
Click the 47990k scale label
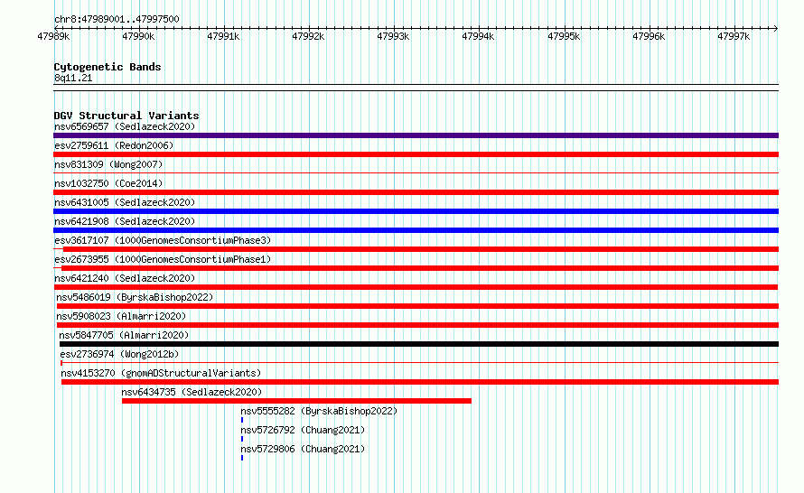point(138,36)
